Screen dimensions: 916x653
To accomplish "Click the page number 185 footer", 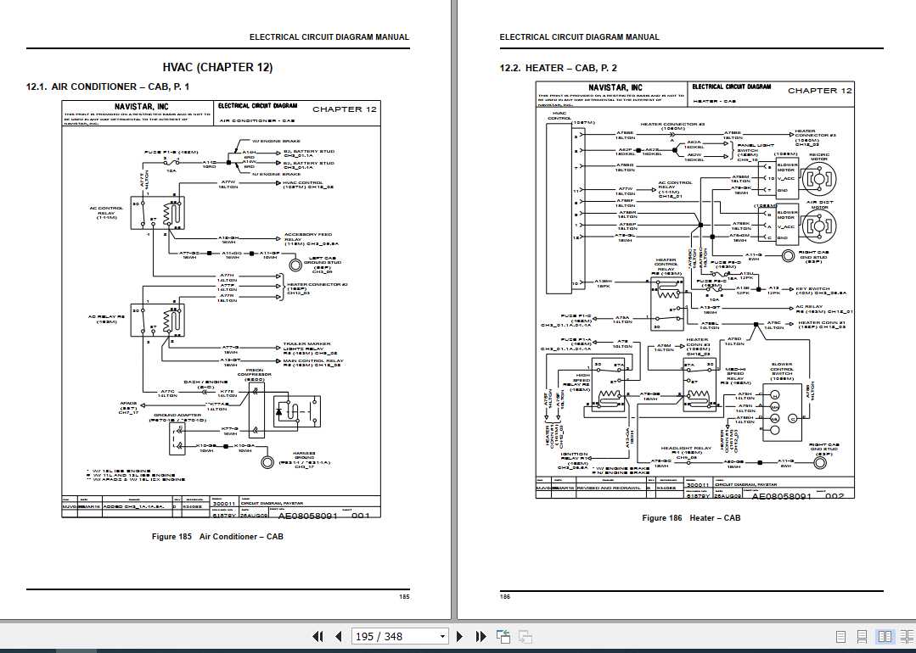I will [404, 596].
